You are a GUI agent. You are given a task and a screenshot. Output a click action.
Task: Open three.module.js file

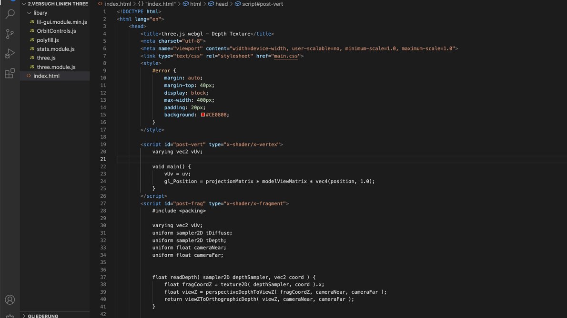pyautogui.click(x=56, y=67)
